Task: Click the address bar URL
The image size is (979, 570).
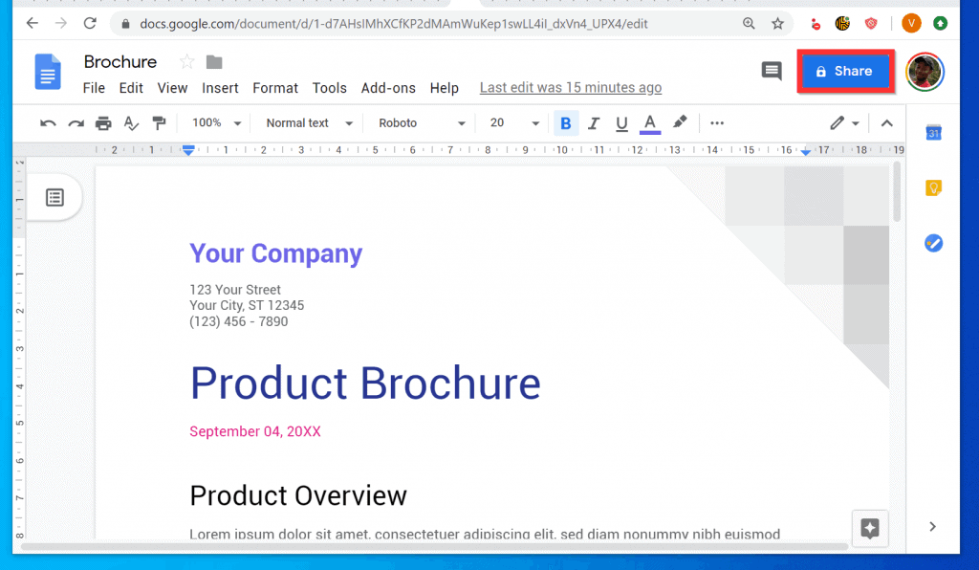Action: pos(394,24)
